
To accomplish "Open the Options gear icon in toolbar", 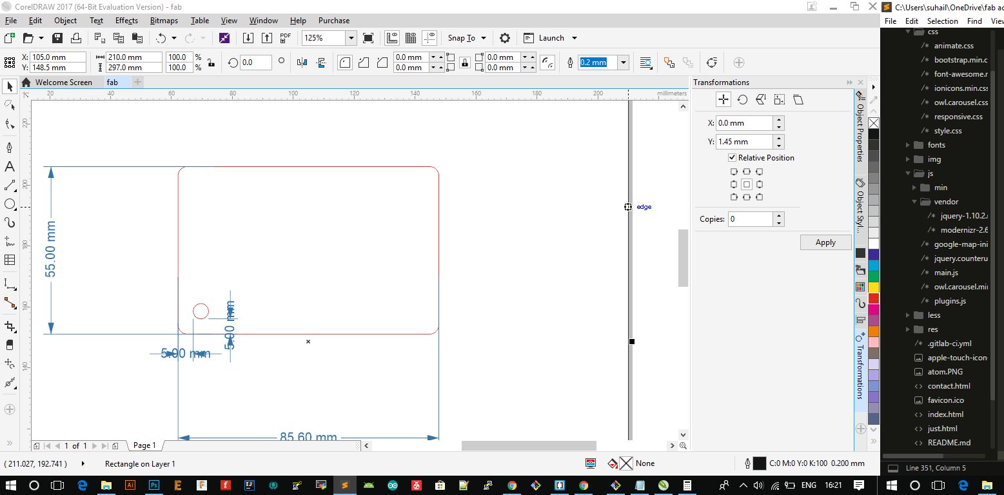I will (505, 38).
